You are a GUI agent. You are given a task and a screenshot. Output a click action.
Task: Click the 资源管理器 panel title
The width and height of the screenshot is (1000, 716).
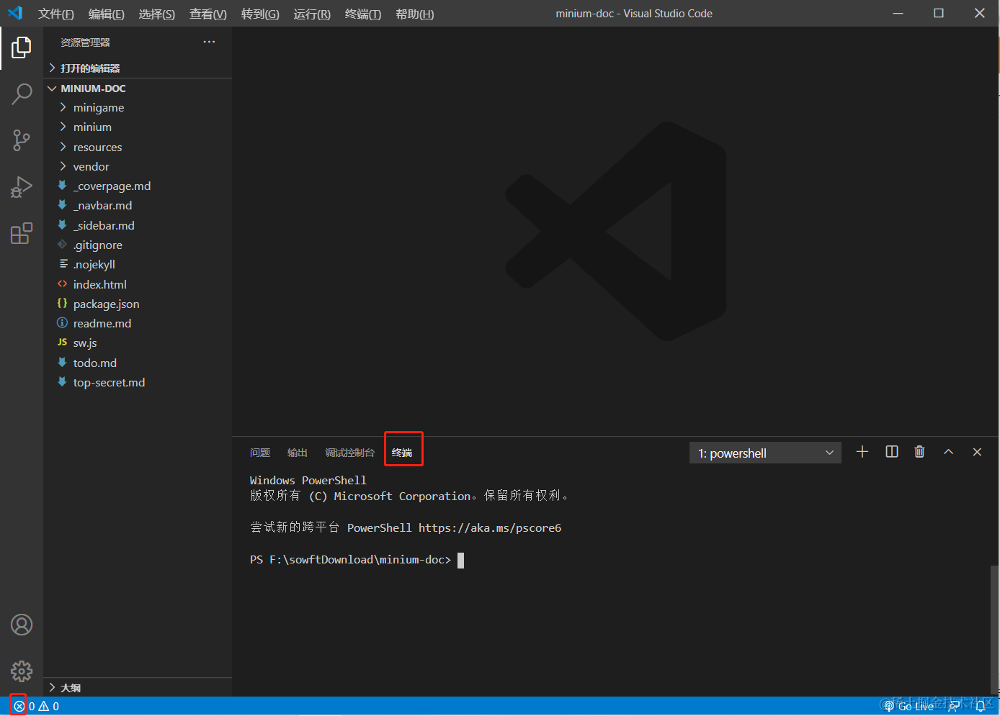85,42
